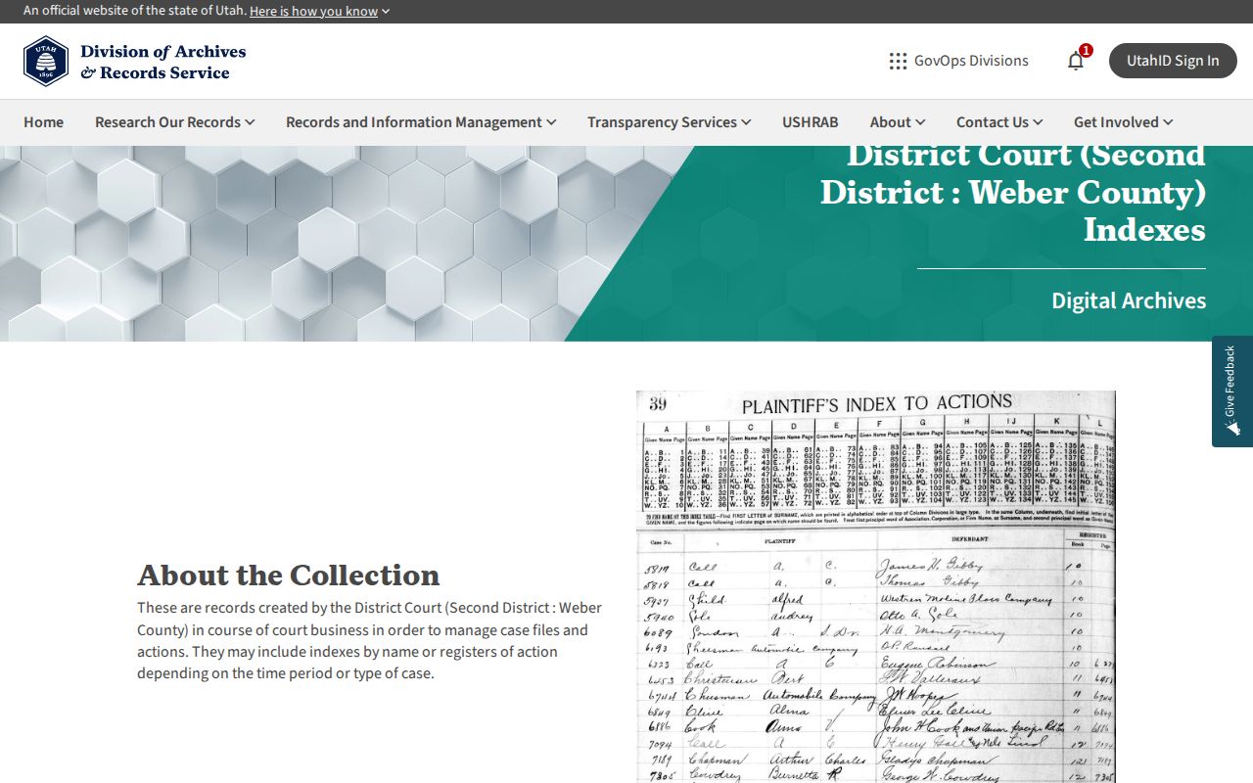The width and height of the screenshot is (1253, 783).
Task: Click the 'About the Collection' heading
Action: point(289,575)
